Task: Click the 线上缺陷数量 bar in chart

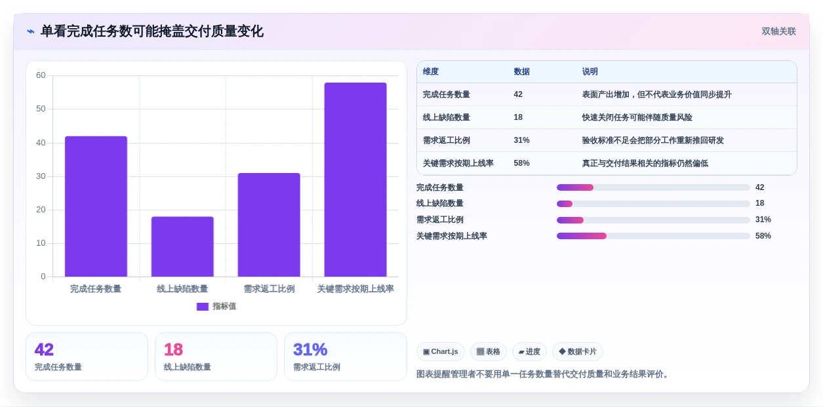Action: coord(182,246)
